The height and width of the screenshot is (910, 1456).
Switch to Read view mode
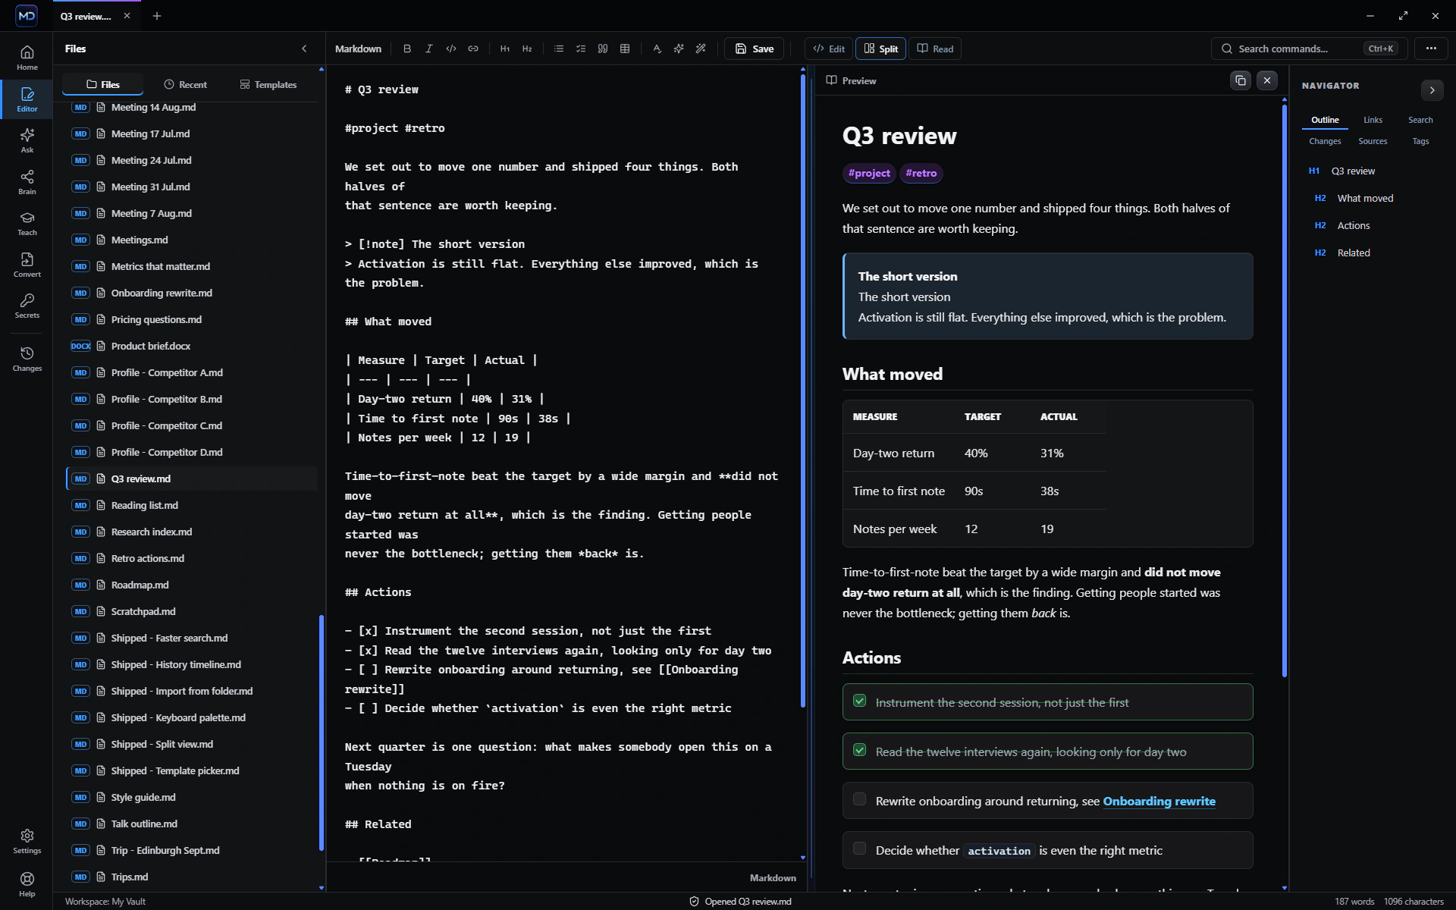(935, 49)
